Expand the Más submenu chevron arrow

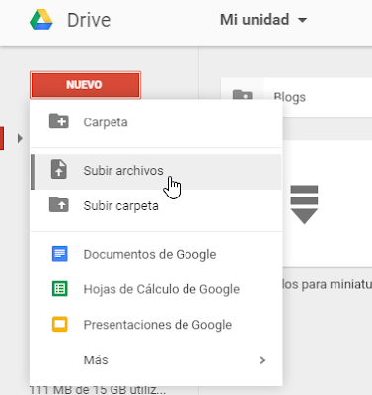click(262, 360)
